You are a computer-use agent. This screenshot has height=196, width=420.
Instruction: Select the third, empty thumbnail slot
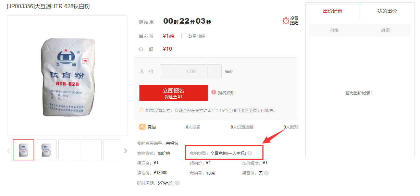point(69,150)
